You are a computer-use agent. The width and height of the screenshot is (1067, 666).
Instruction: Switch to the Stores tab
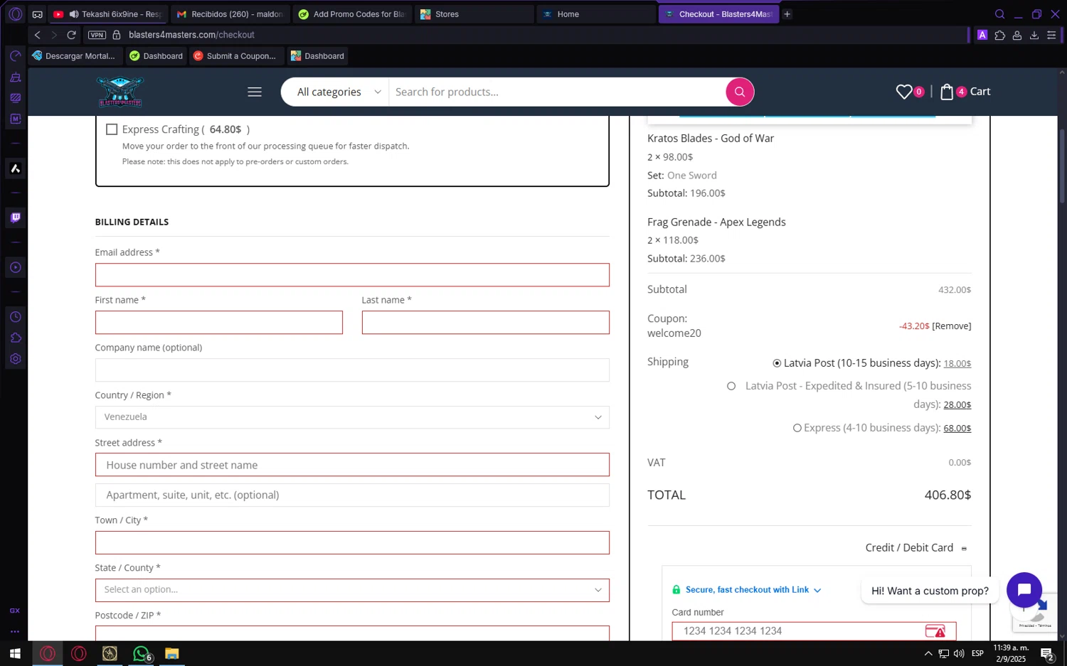click(474, 14)
